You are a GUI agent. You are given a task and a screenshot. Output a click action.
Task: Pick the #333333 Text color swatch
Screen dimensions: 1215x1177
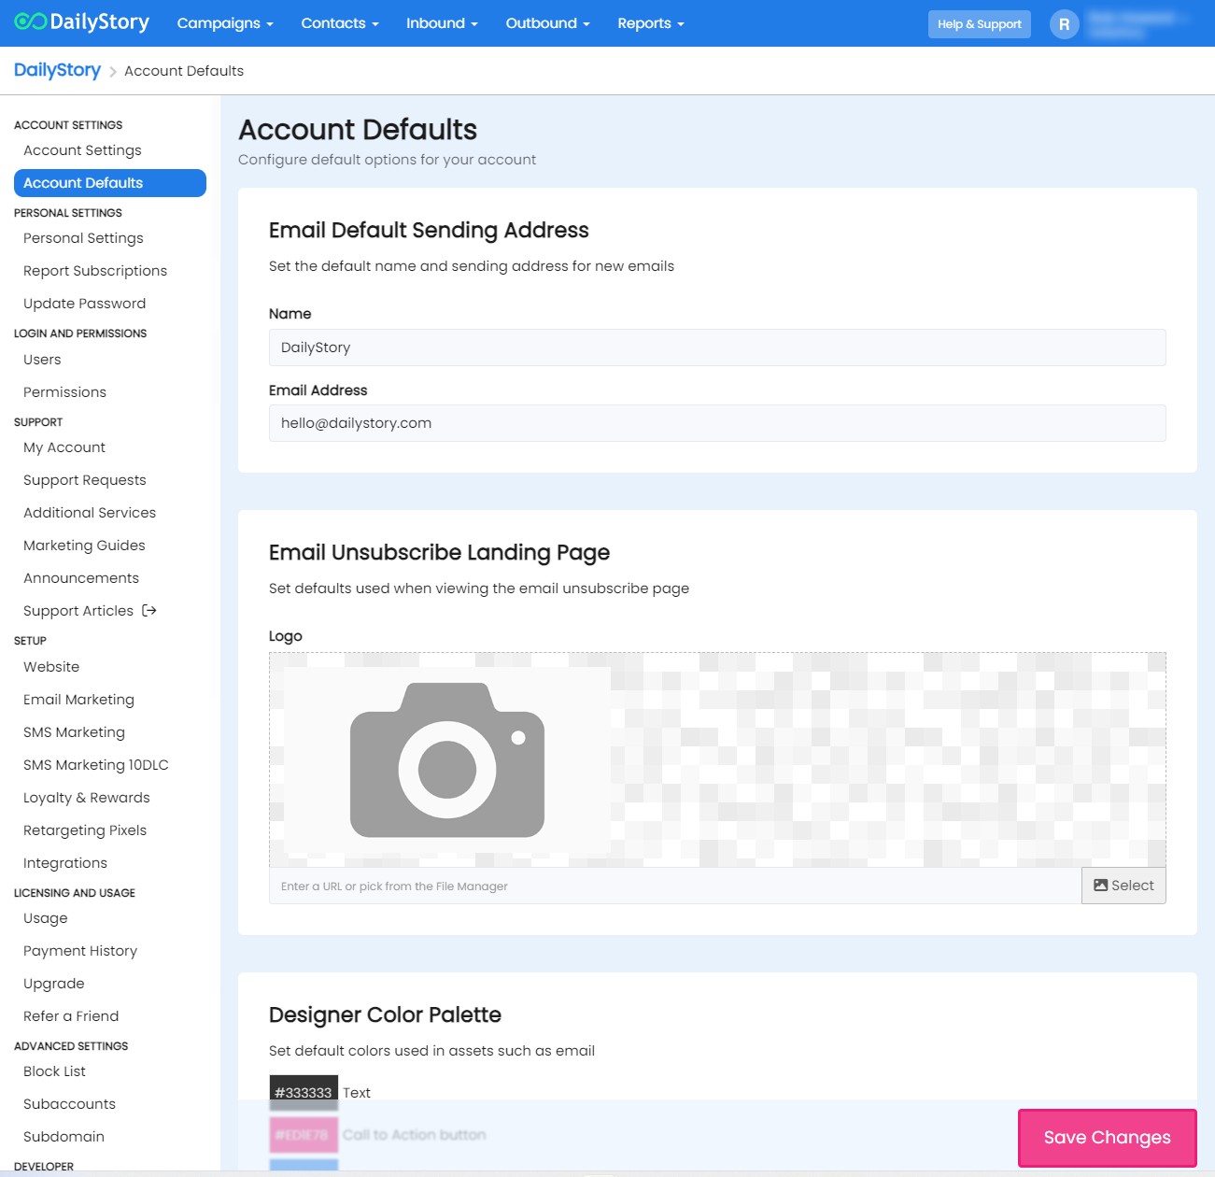[304, 1092]
